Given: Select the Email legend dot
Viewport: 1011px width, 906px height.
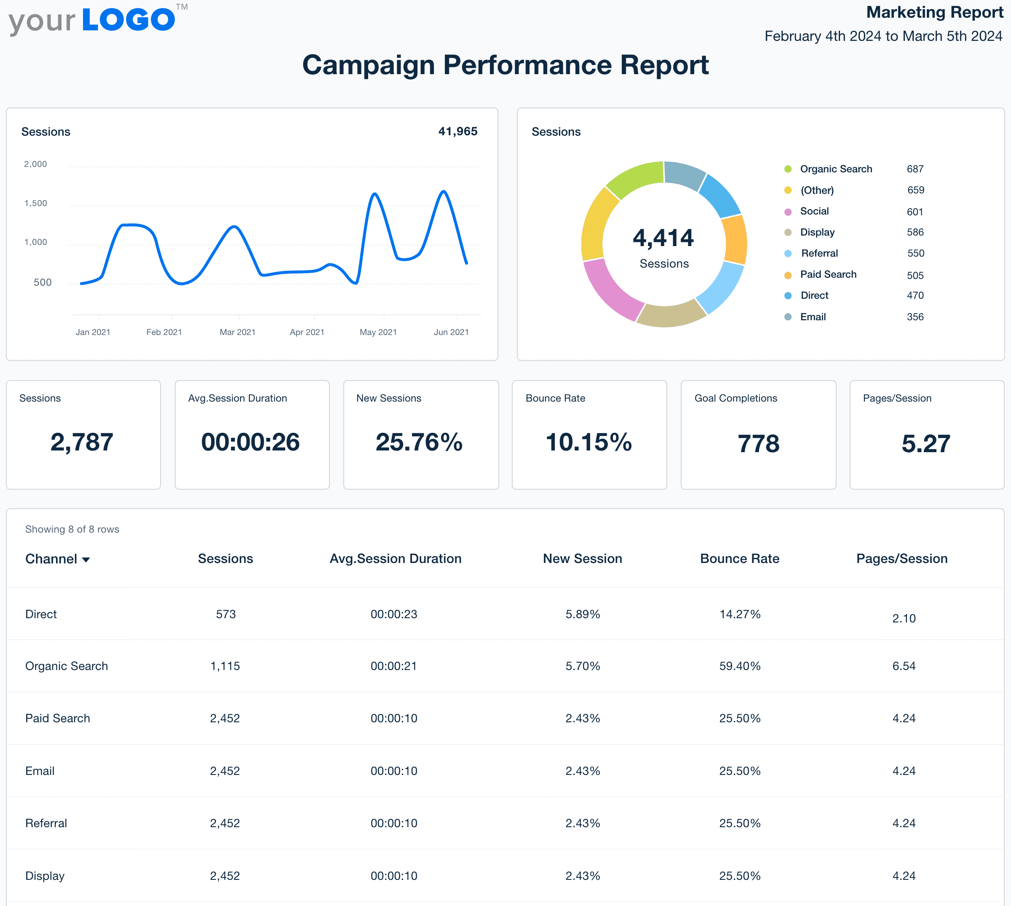Looking at the screenshot, I should 789,316.
